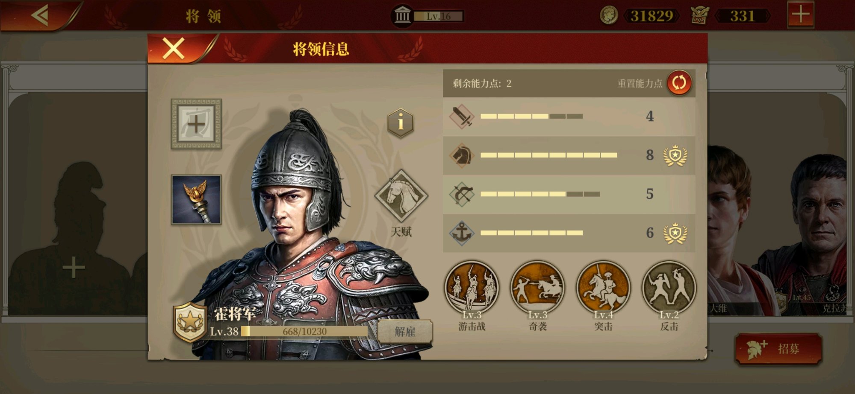Close the 将领信息 panel

(x=174, y=48)
